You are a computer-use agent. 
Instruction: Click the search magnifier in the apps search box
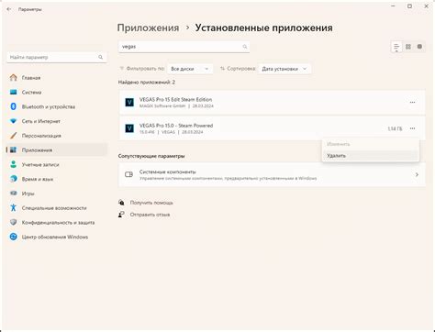coord(245,47)
